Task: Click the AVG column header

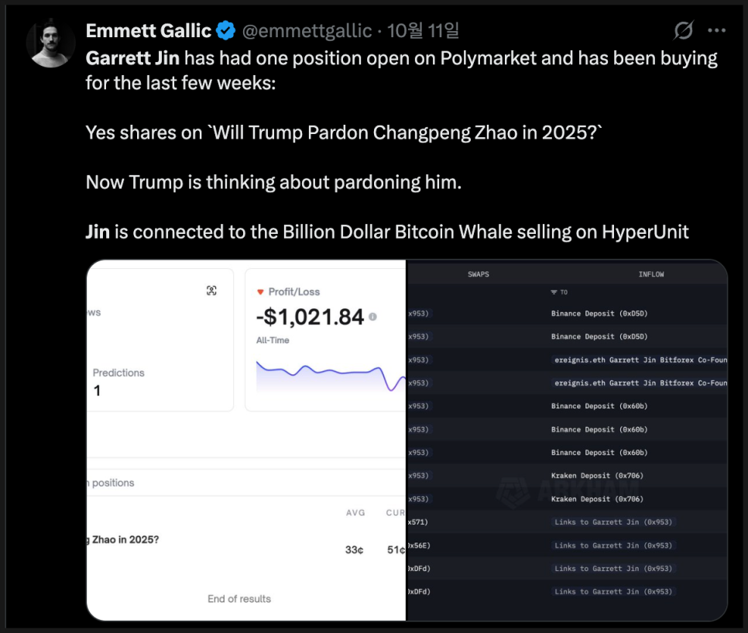Action: [355, 513]
